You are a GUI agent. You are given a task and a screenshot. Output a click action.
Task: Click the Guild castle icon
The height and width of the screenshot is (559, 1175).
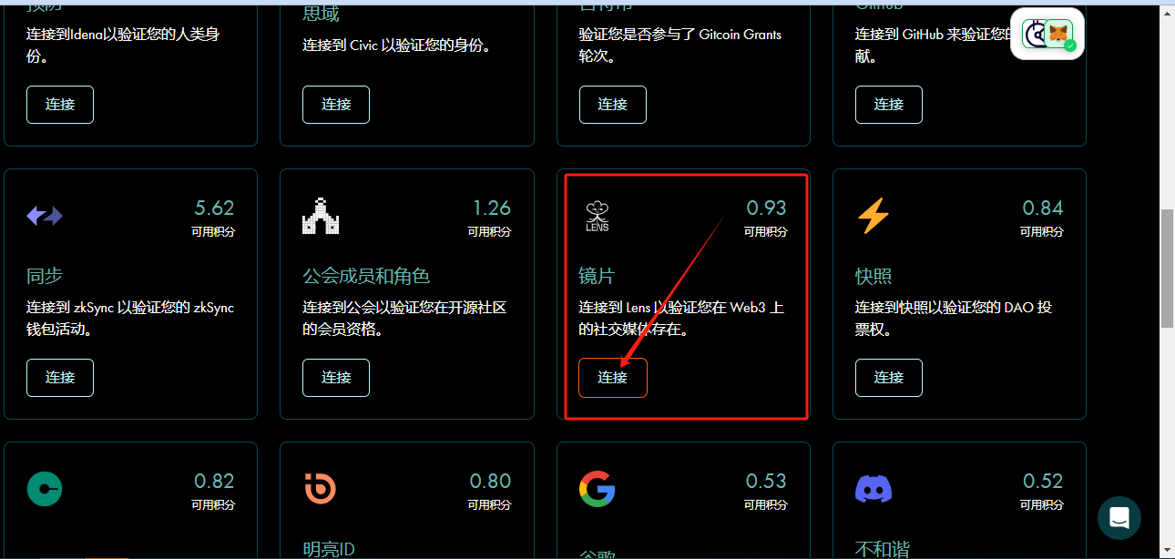click(x=320, y=216)
